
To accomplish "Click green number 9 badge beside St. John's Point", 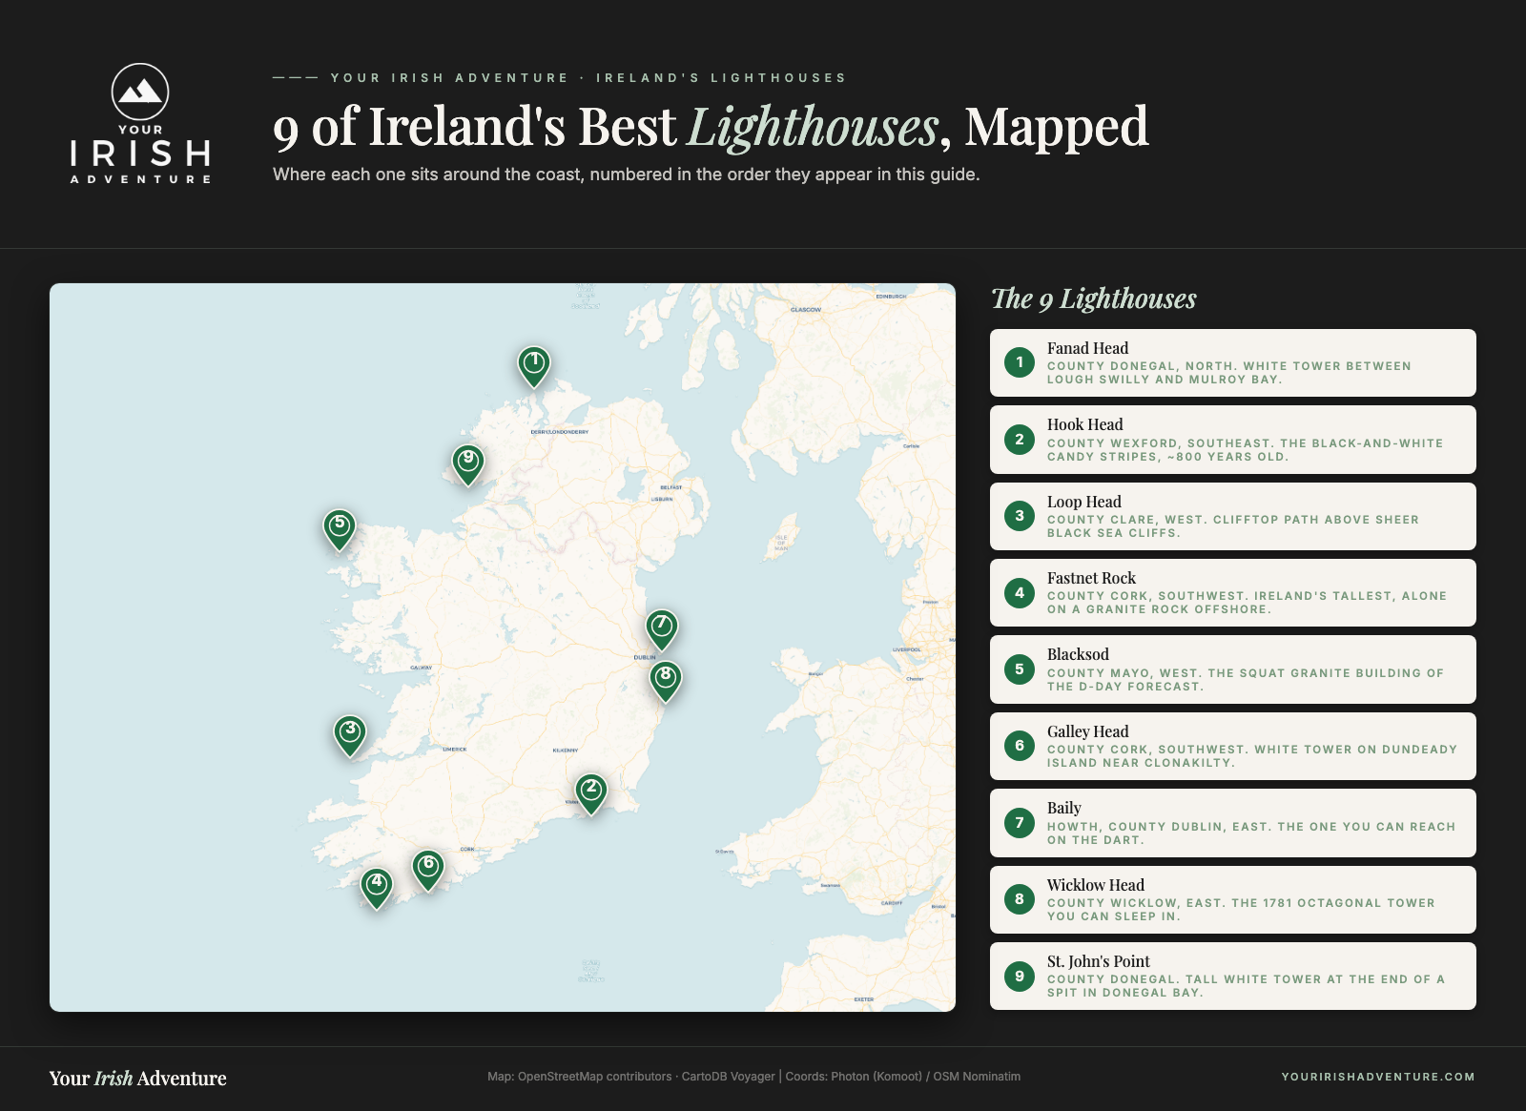I will click(x=1020, y=977).
